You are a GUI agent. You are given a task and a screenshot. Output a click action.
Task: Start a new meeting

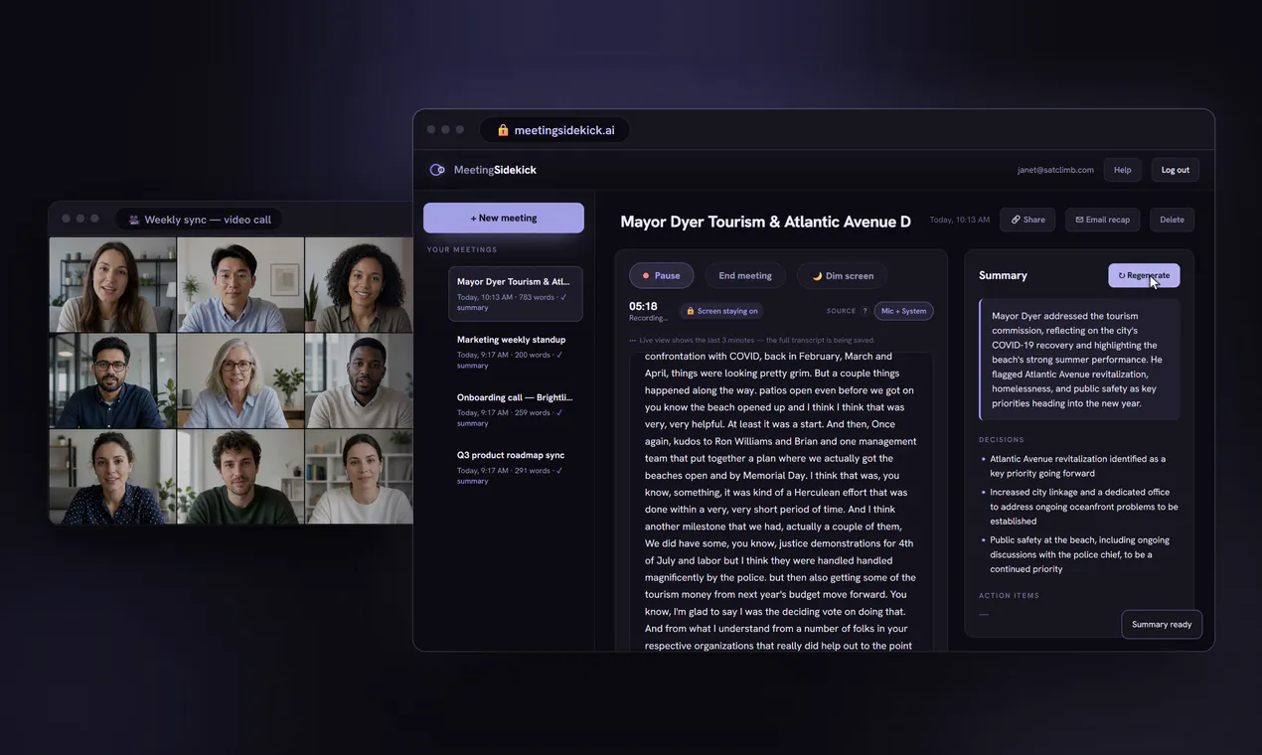pyautogui.click(x=504, y=218)
